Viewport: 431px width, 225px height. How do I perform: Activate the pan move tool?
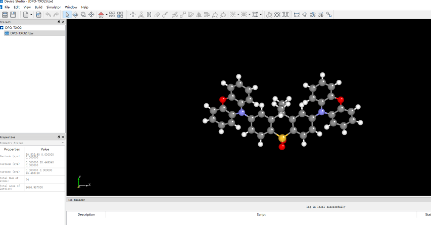91,15
